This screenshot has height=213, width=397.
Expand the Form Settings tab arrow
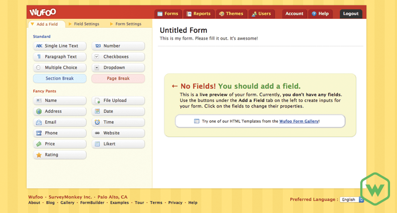point(111,24)
